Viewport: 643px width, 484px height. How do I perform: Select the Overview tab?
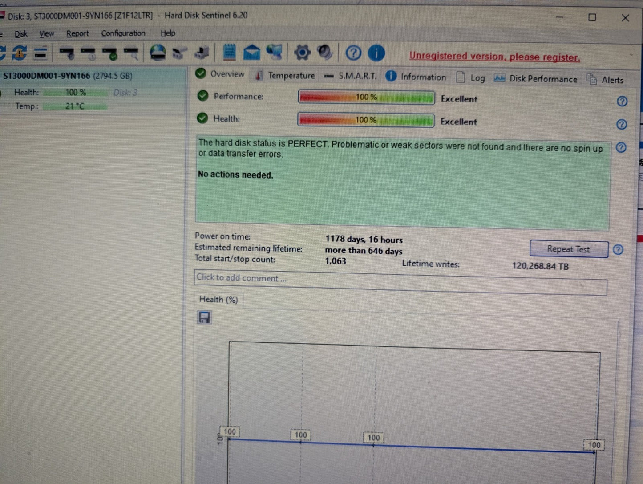(220, 74)
